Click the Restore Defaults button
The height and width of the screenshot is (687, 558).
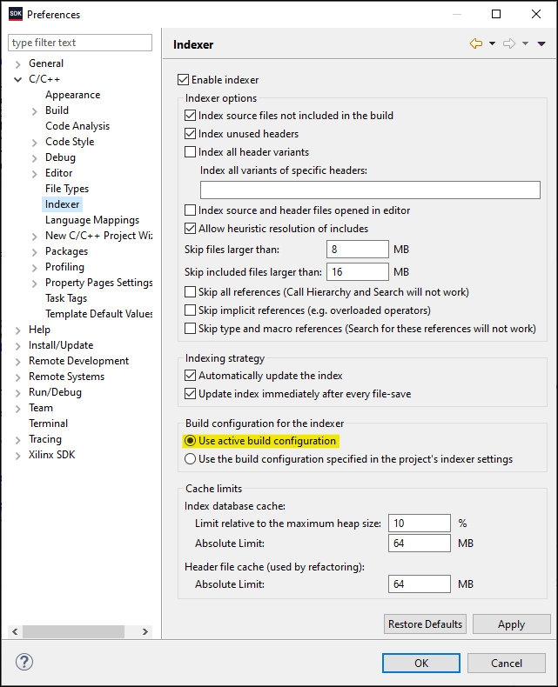[425, 624]
